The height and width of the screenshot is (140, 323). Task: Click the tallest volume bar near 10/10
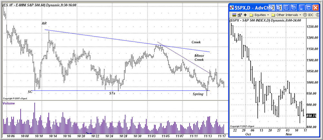[35, 118]
